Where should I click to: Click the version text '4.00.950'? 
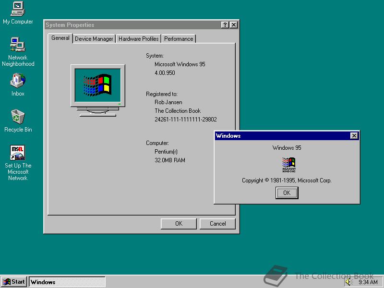pos(165,73)
